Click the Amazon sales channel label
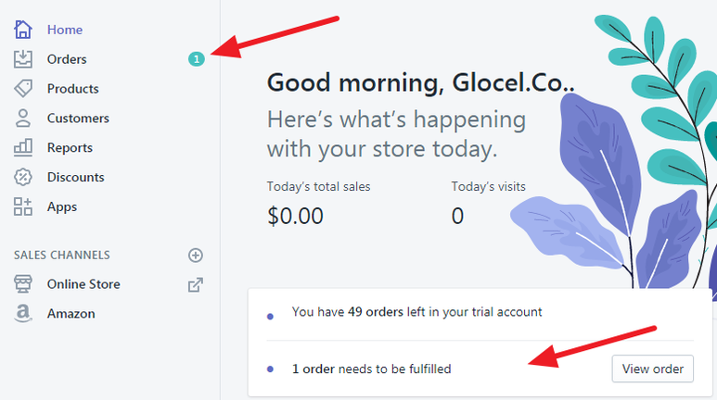This screenshot has height=400, width=717. coord(70,314)
